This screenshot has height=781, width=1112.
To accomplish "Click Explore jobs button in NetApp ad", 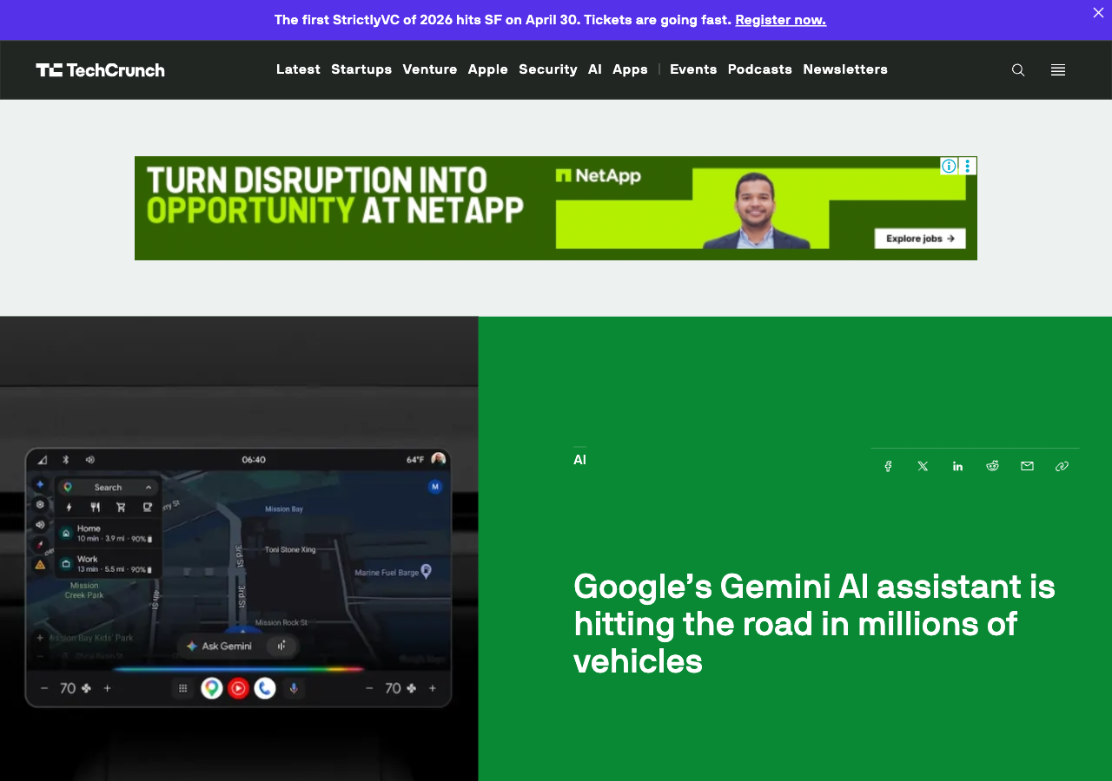I will 920,238.
